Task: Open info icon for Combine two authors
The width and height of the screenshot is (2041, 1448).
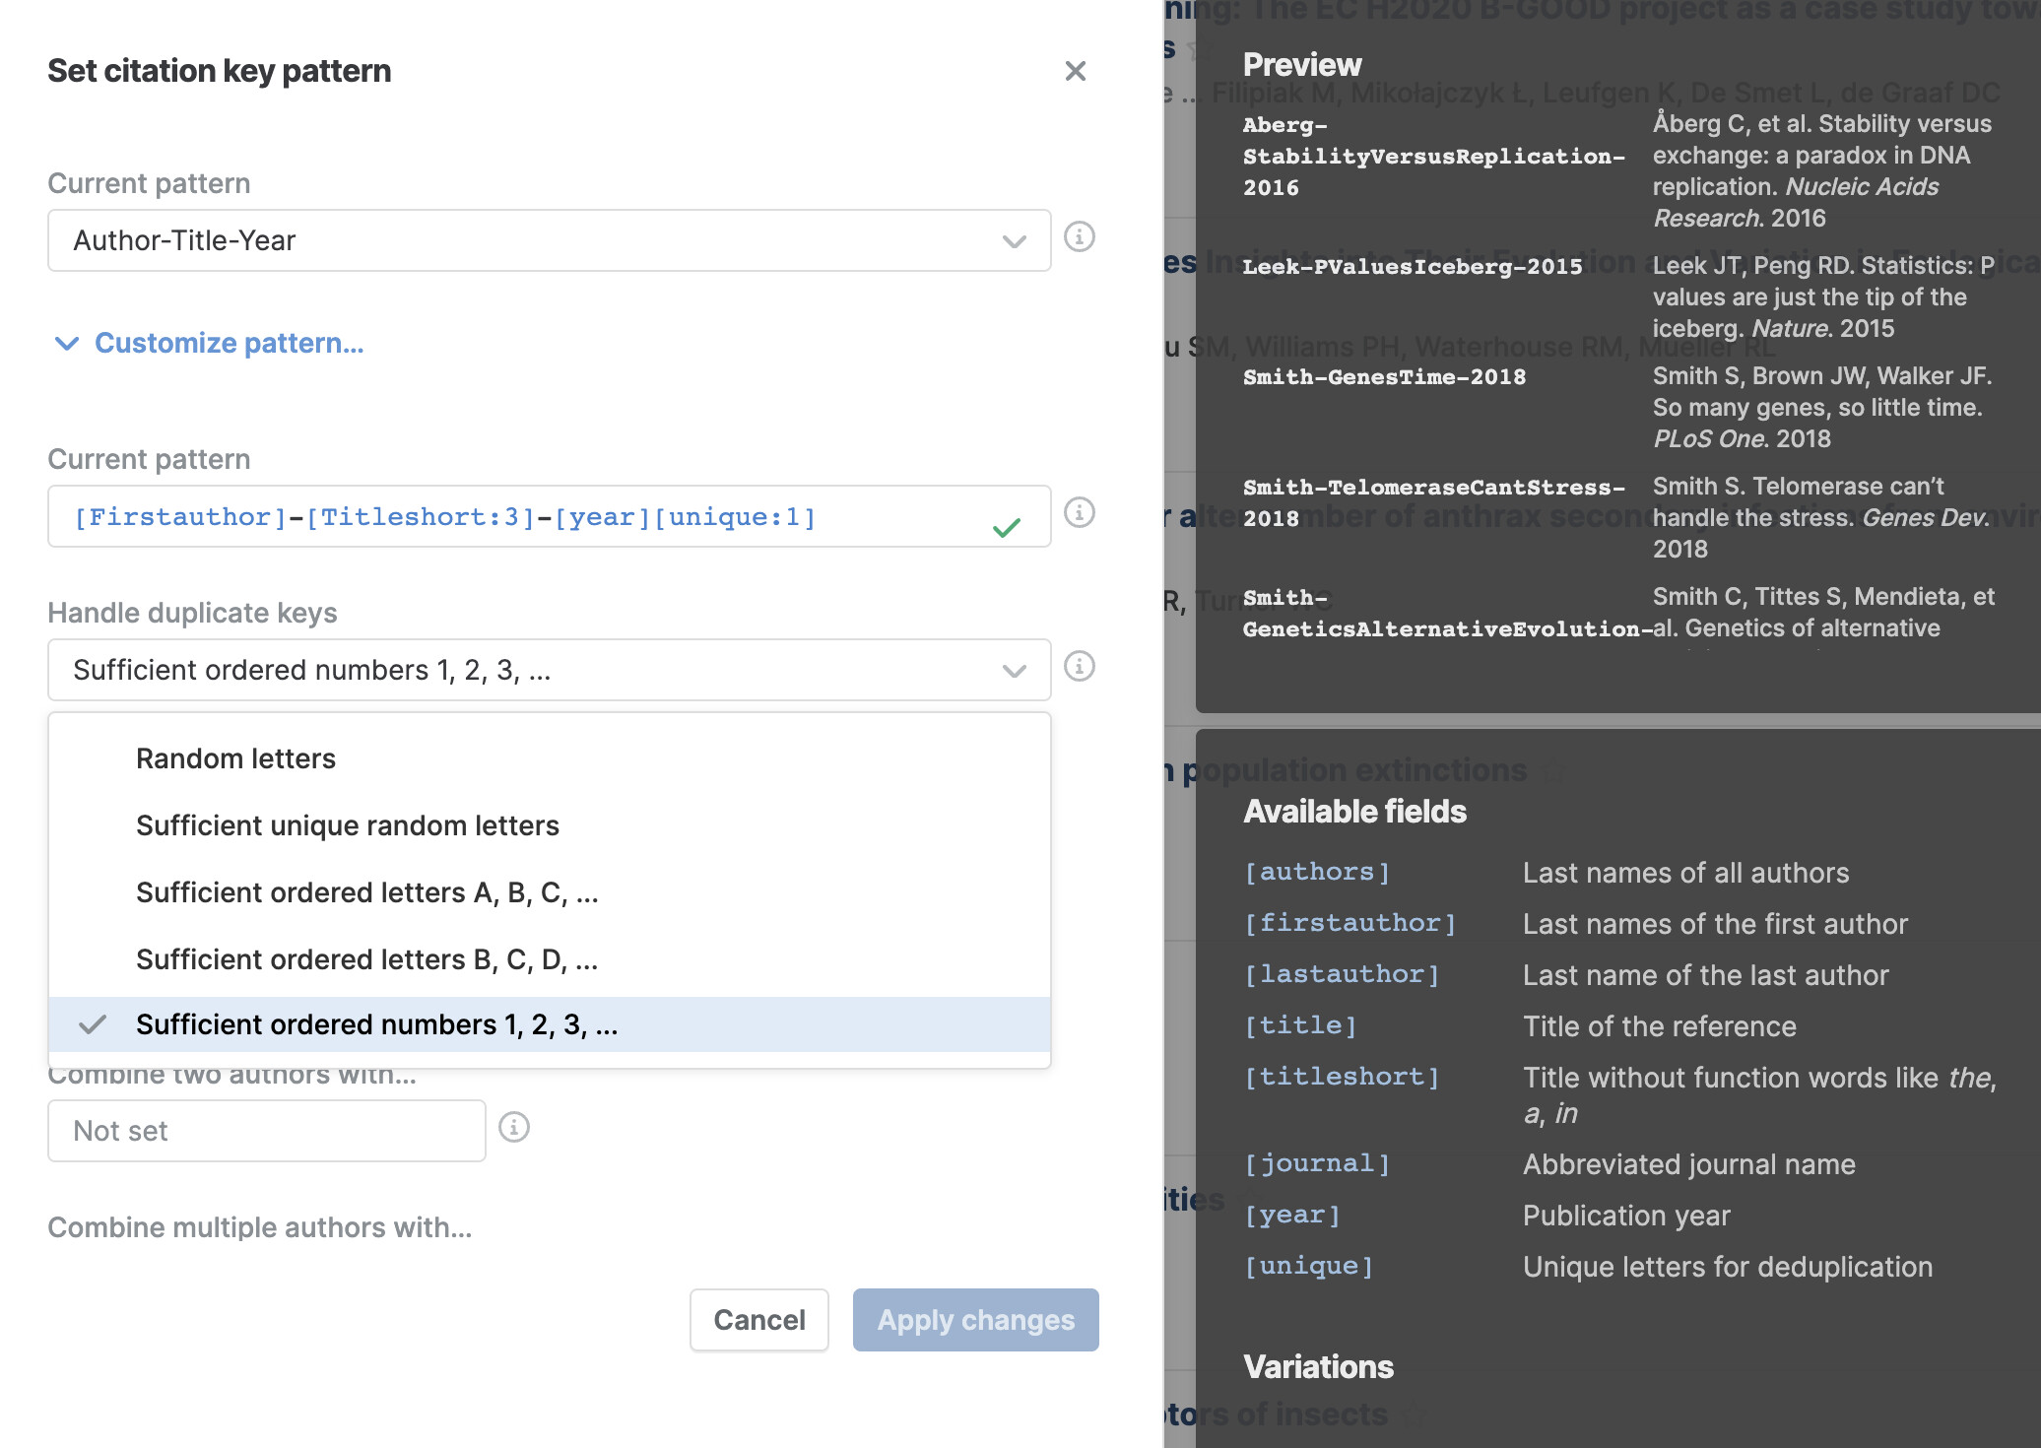Action: pyautogui.click(x=514, y=1128)
